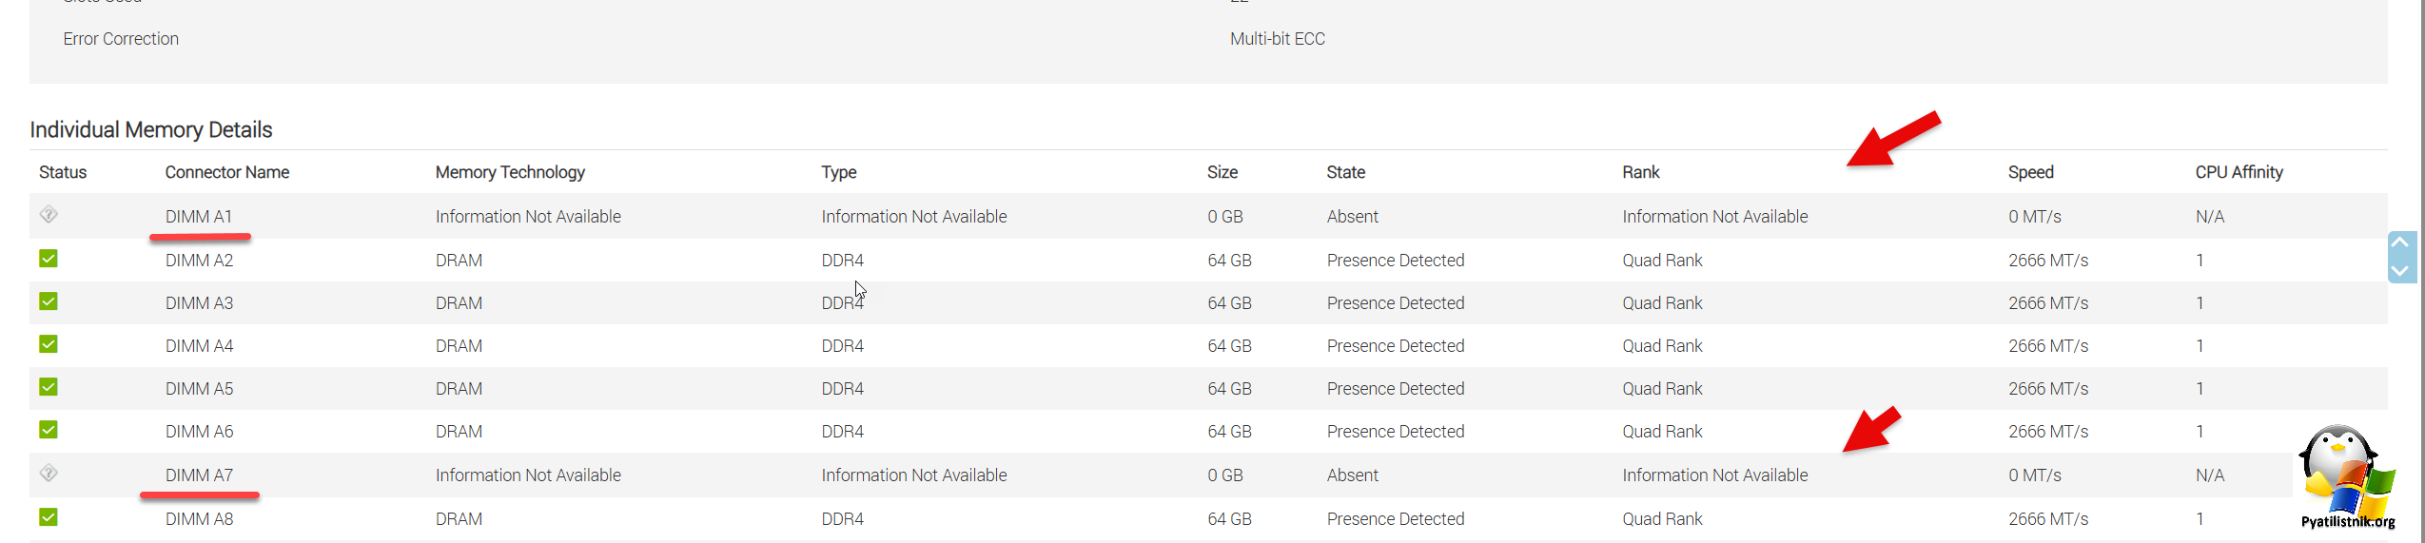Open the DIMM A1 connector entry
This screenshot has width=2425, height=543.
coord(199,217)
